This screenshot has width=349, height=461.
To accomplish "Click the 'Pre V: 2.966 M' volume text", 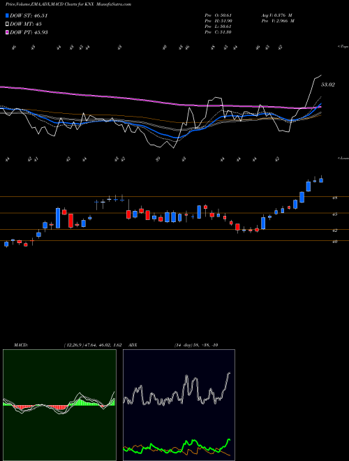I will pos(278,21).
